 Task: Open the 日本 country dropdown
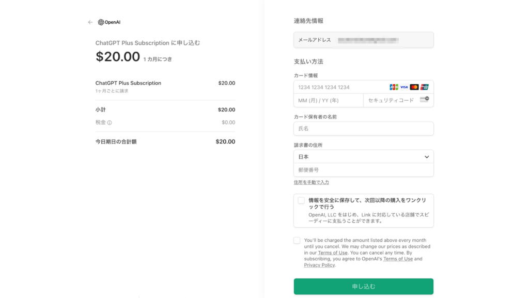[363, 157]
